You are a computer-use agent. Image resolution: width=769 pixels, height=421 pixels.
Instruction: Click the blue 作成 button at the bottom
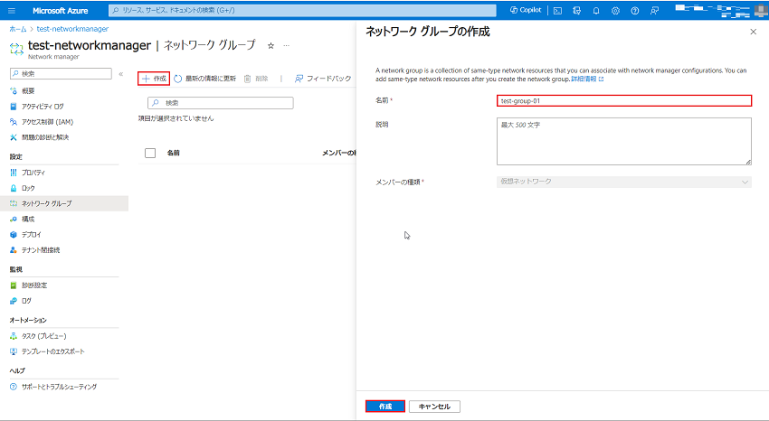tap(385, 407)
